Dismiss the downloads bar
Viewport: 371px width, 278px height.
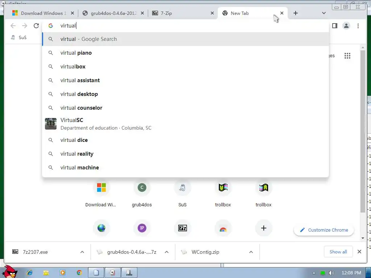click(x=359, y=252)
